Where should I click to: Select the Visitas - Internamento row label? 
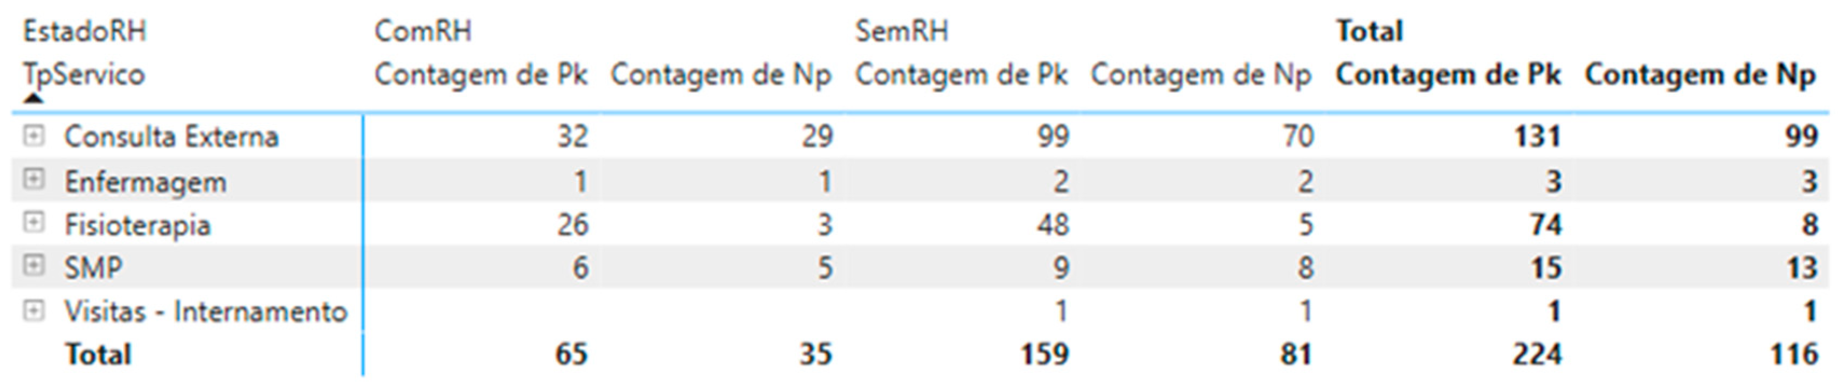[205, 311]
